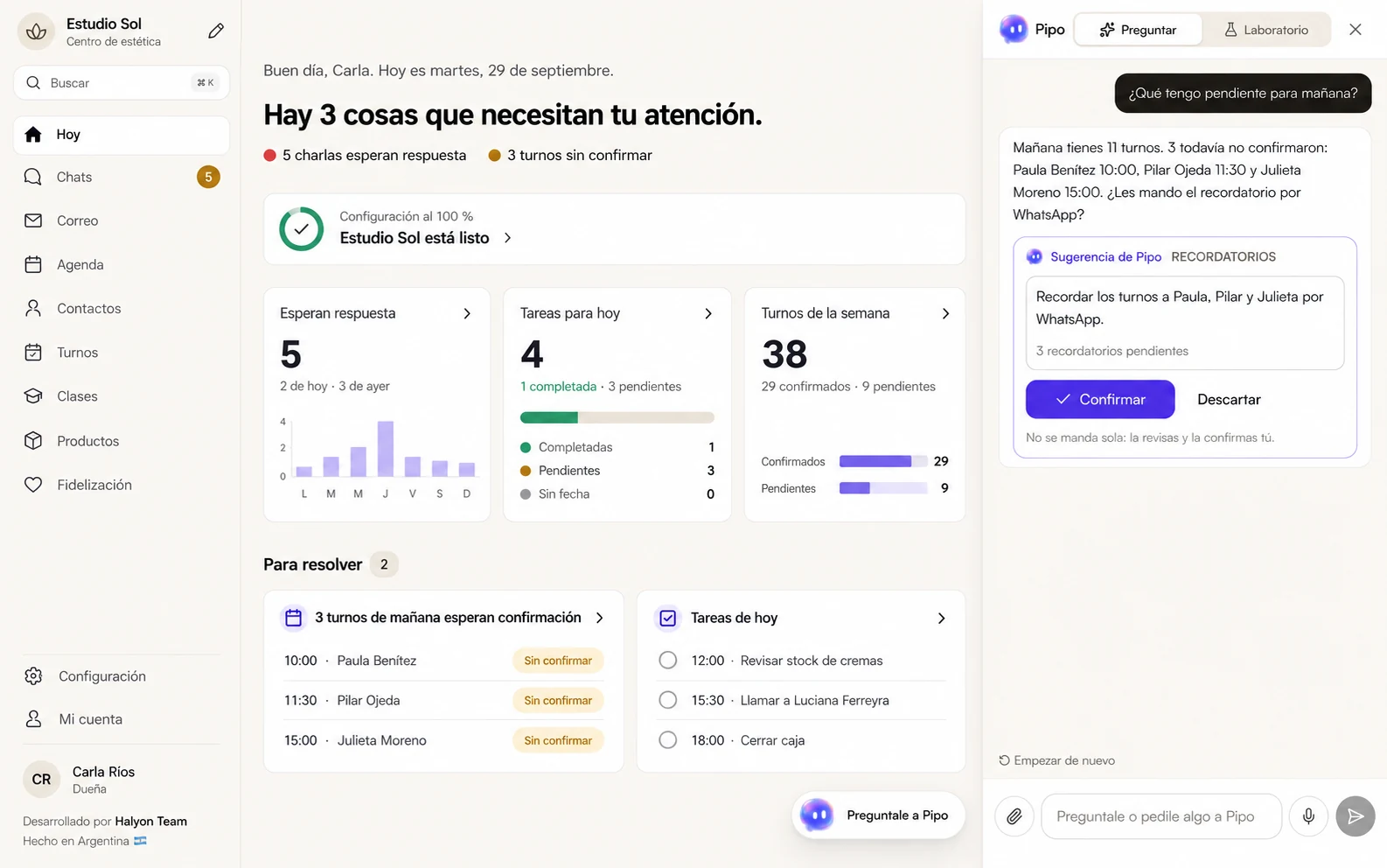Click the pencil edit icon beside Estudio Sol
The width and height of the screenshot is (1387, 868).
point(216,31)
